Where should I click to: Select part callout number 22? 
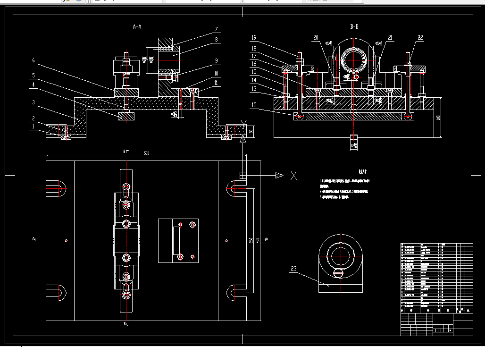(420, 37)
